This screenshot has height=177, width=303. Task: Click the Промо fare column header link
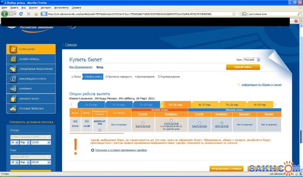pyautogui.click(x=269, y=114)
